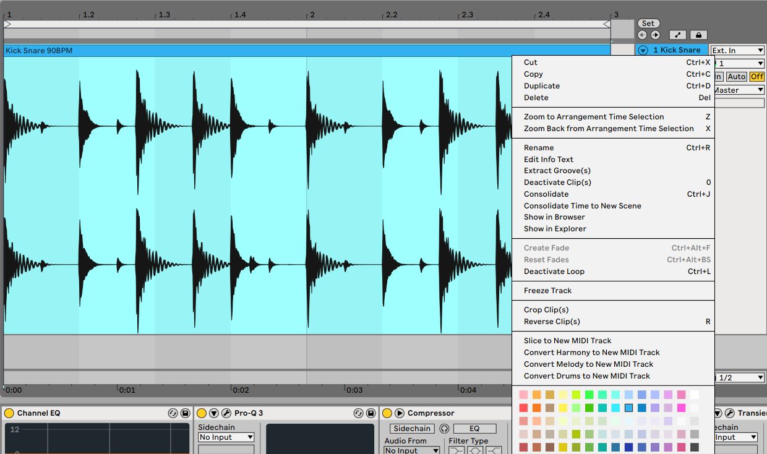The height and width of the screenshot is (454, 767).
Task: Click the lock envelopes padlock icon
Action: pyautogui.click(x=698, y=35)
